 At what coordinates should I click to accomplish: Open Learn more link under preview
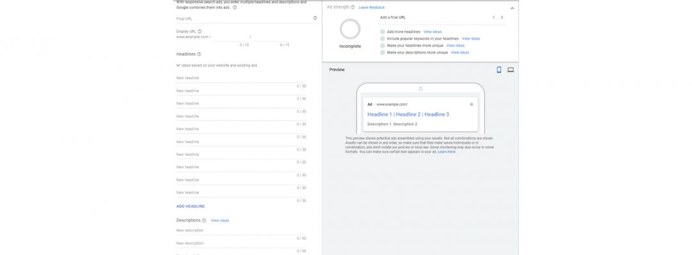[447, 151]
